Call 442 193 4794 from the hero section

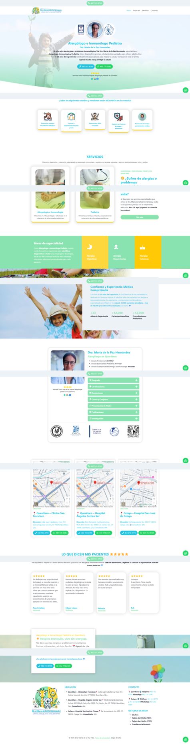point(86,66)
